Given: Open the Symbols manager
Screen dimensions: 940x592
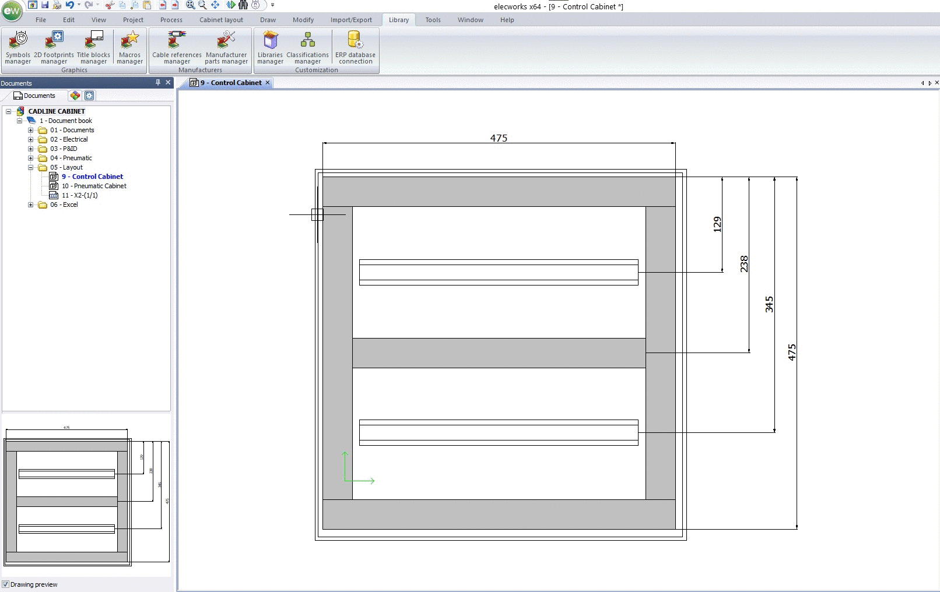Looking at the screenshot, I should pos(17,47).
